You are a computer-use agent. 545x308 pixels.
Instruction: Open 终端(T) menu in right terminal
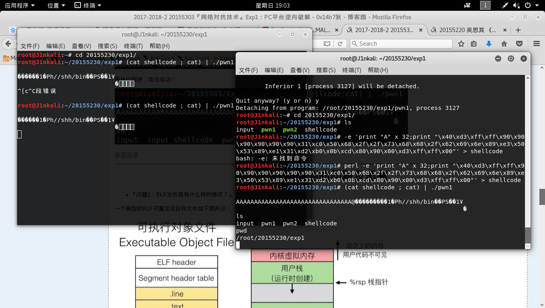[352, 70]
